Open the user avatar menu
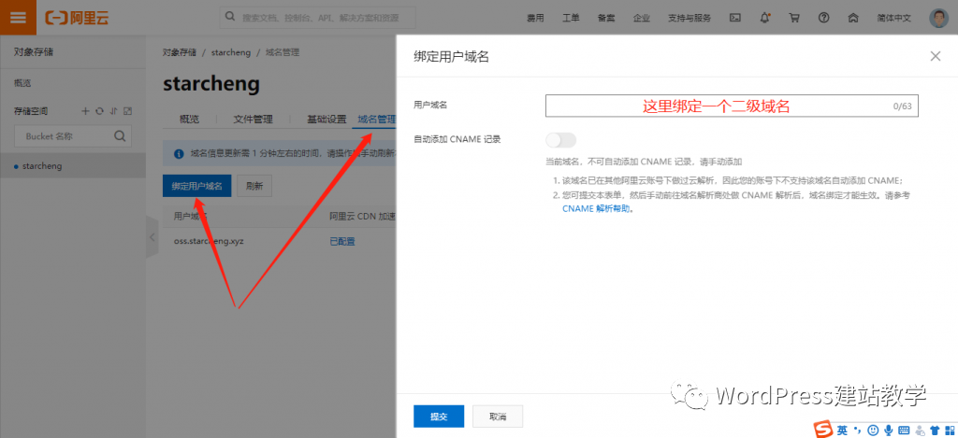Image resolution: width=958 pixels, height=438 pixels. pyautogui.click(x=938, y=18)
